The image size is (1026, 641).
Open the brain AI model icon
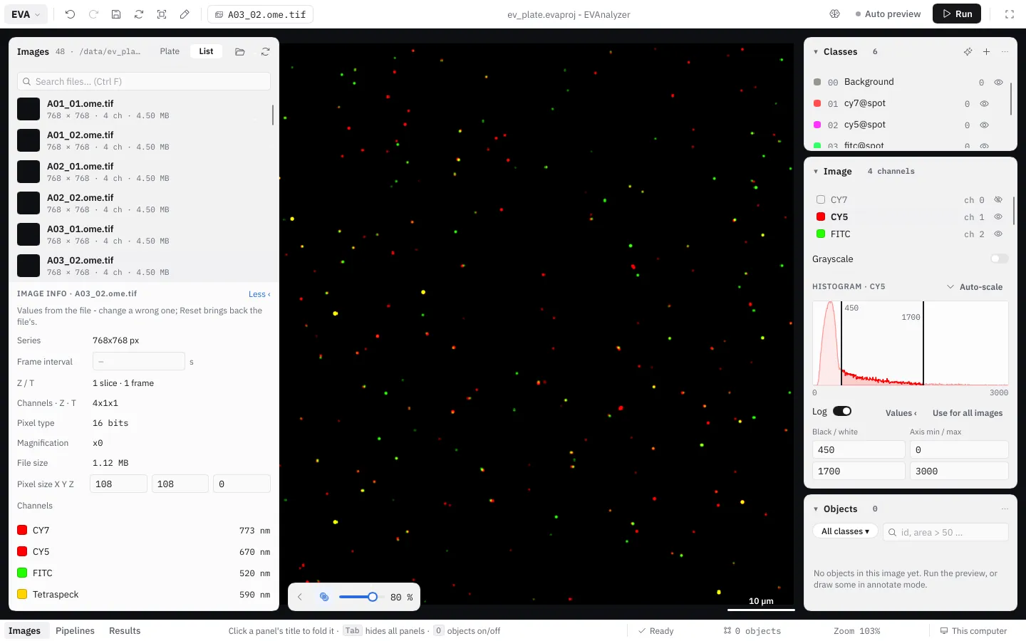tap(835, 14)
